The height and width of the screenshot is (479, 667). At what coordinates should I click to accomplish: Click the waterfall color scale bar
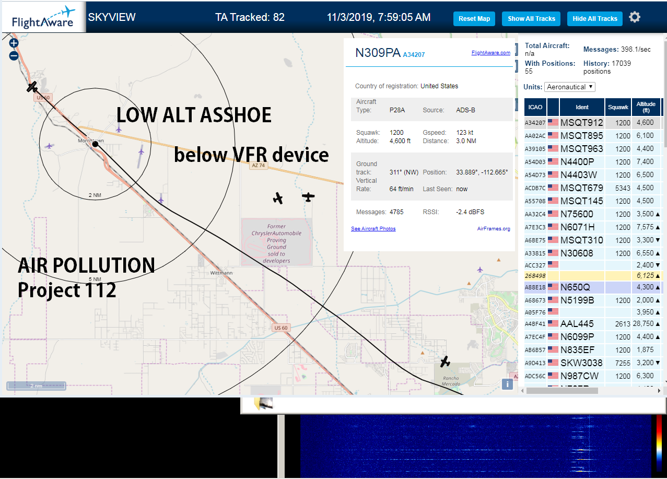tap(659, 444)
